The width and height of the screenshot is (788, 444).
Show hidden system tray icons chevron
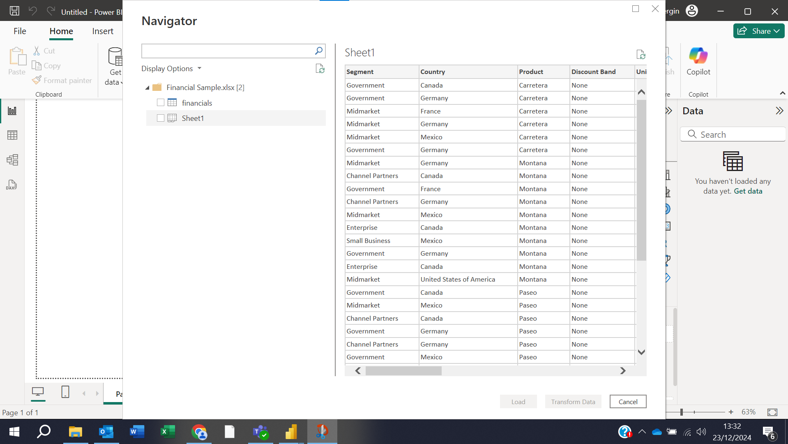click(x=642, y=432)
